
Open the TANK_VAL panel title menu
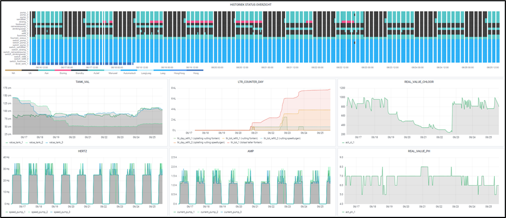[x=82, y=82]
